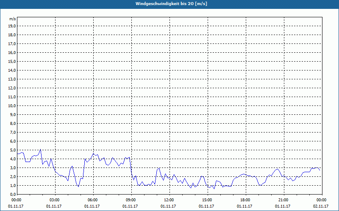Choose the 4,0 value on y-axis

[13, 159]
